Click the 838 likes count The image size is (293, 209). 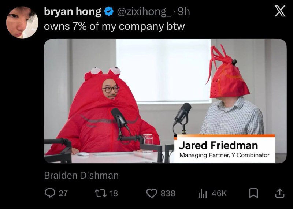pyautogui.click(x=168, y=193)
